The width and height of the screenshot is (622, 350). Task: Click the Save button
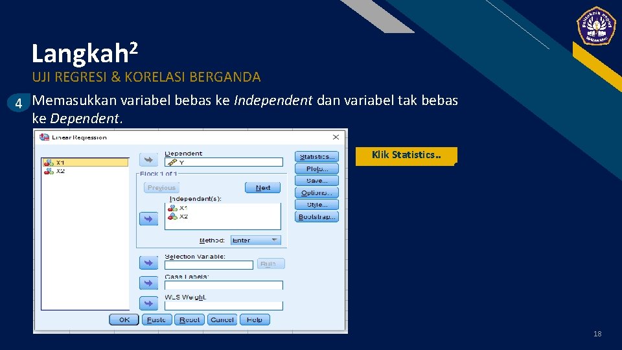(x=317, y=181)
